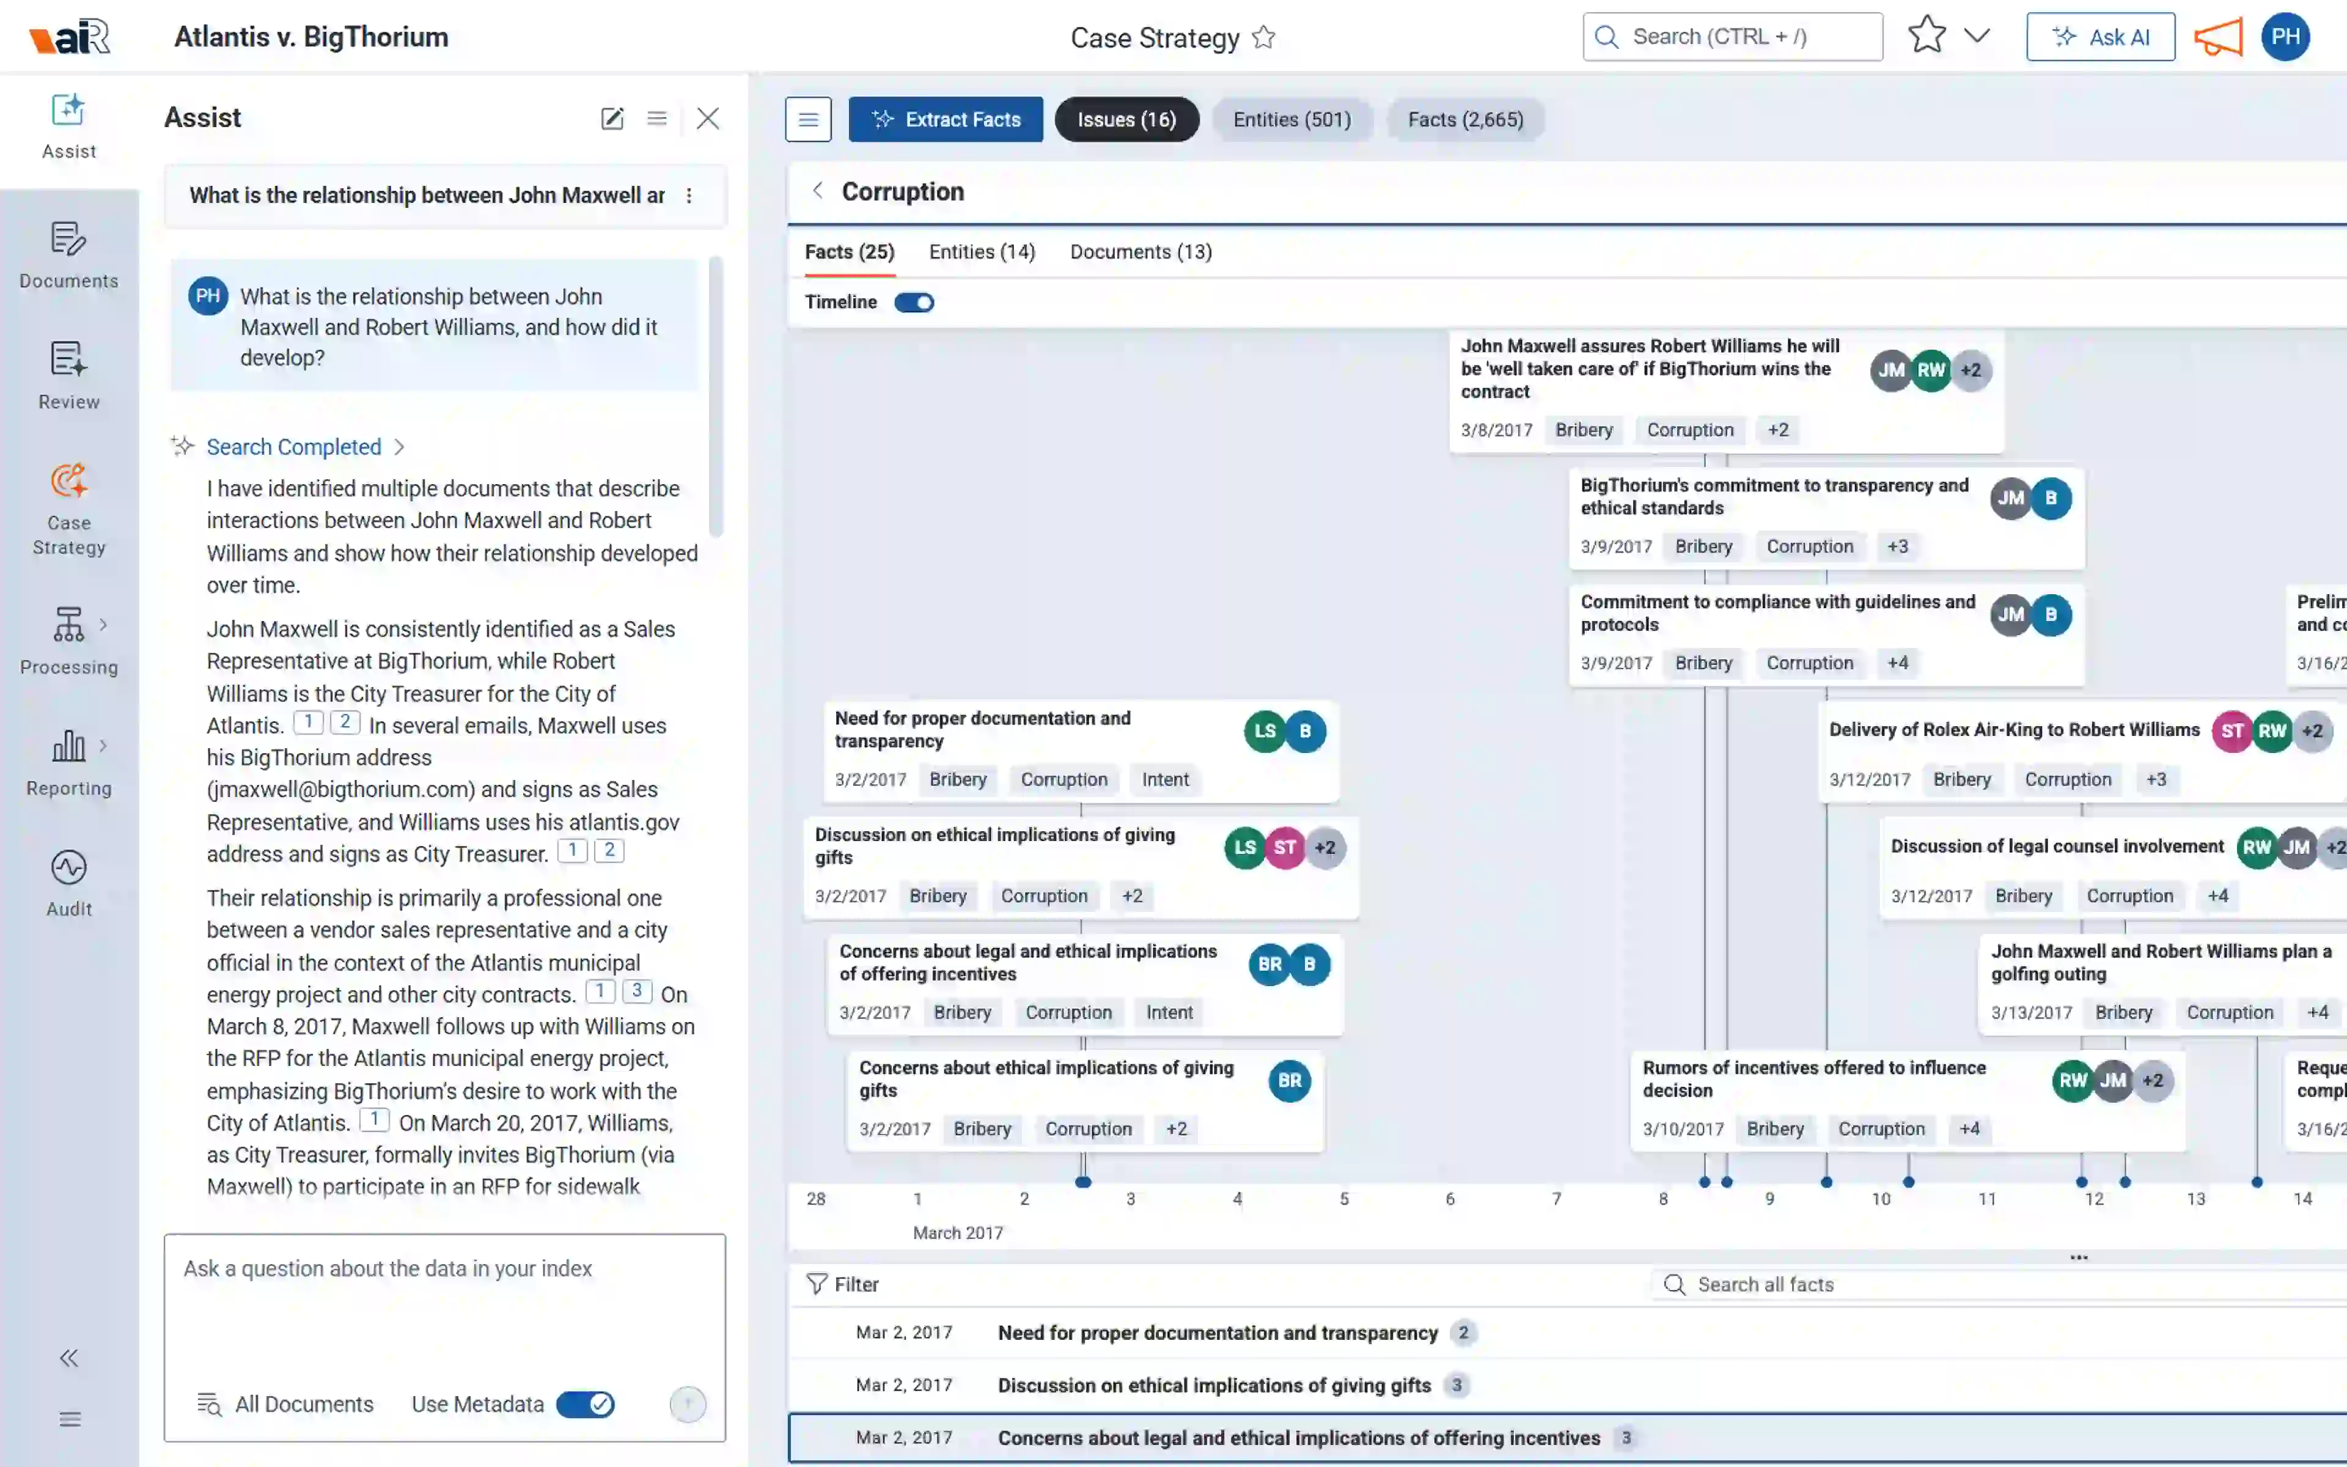Open the Reporting sidebar section
This screenshot has width=2347, height=1467.
69,763
